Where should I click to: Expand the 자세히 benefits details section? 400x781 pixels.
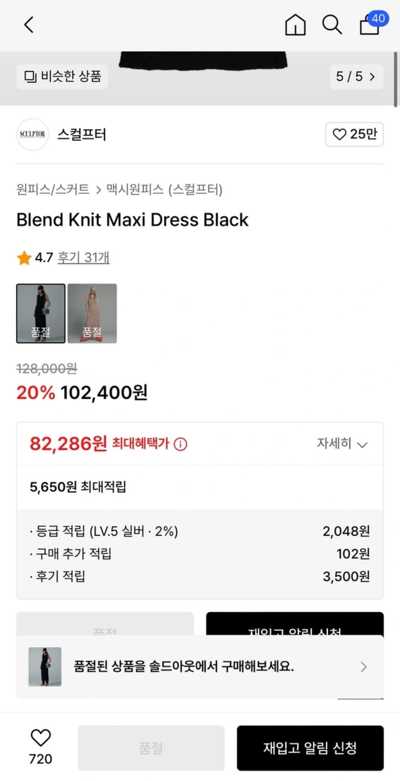click(341, 444)
